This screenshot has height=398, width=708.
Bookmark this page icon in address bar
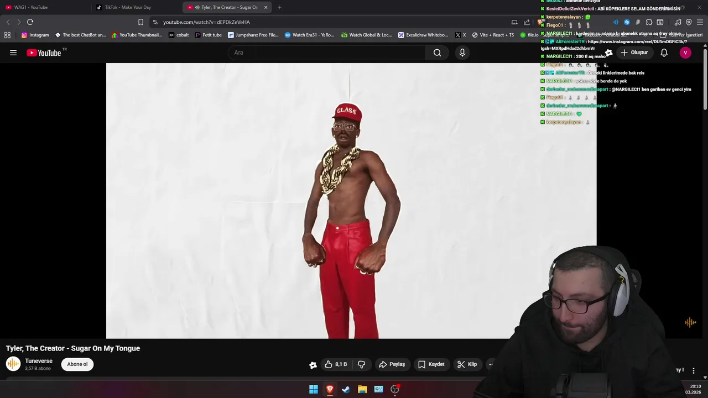[140, 22]
